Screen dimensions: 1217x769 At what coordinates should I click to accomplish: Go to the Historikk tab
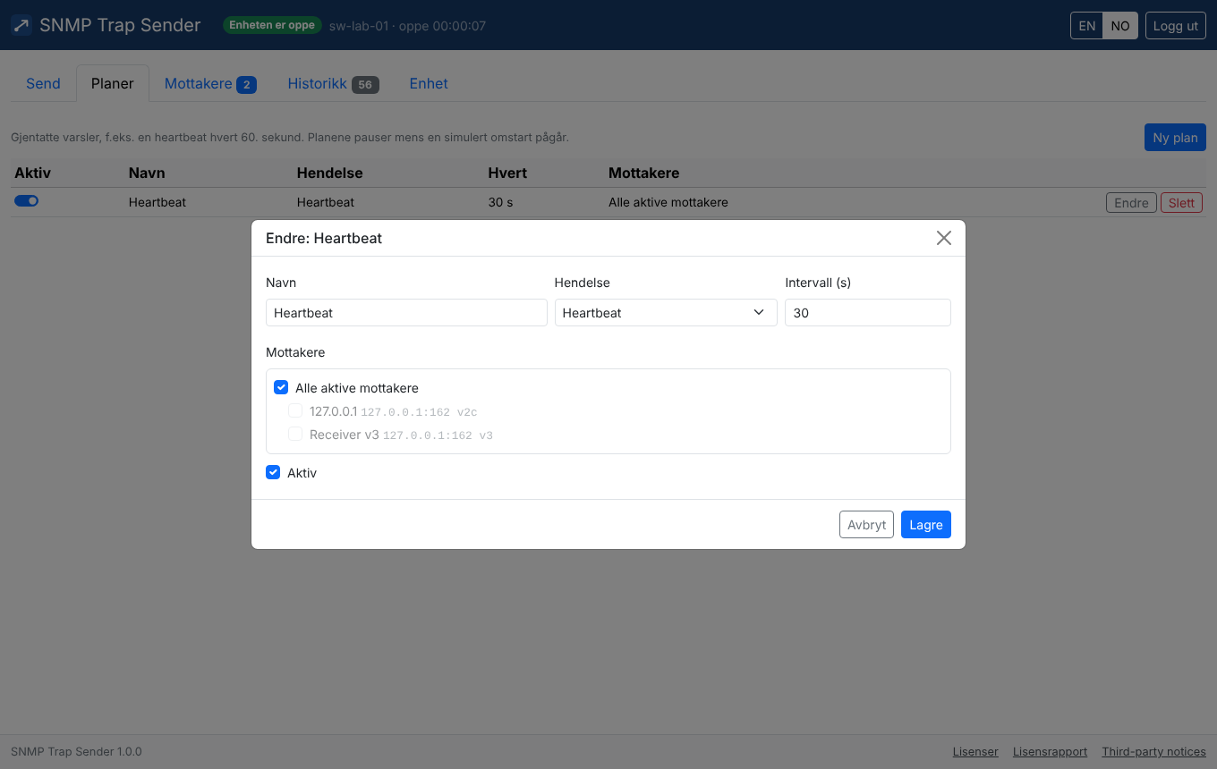pyautogui.click(x=333, y=83)
